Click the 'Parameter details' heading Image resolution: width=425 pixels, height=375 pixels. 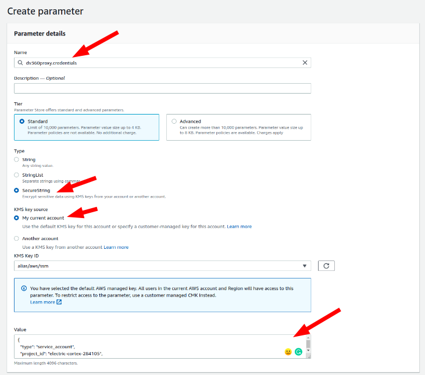point(40,34)
